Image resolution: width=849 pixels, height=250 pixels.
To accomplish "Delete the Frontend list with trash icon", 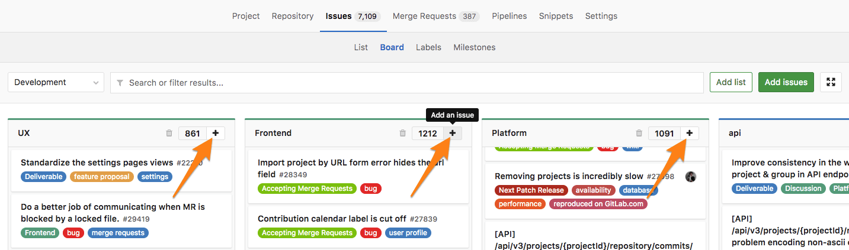I will 403,134.
